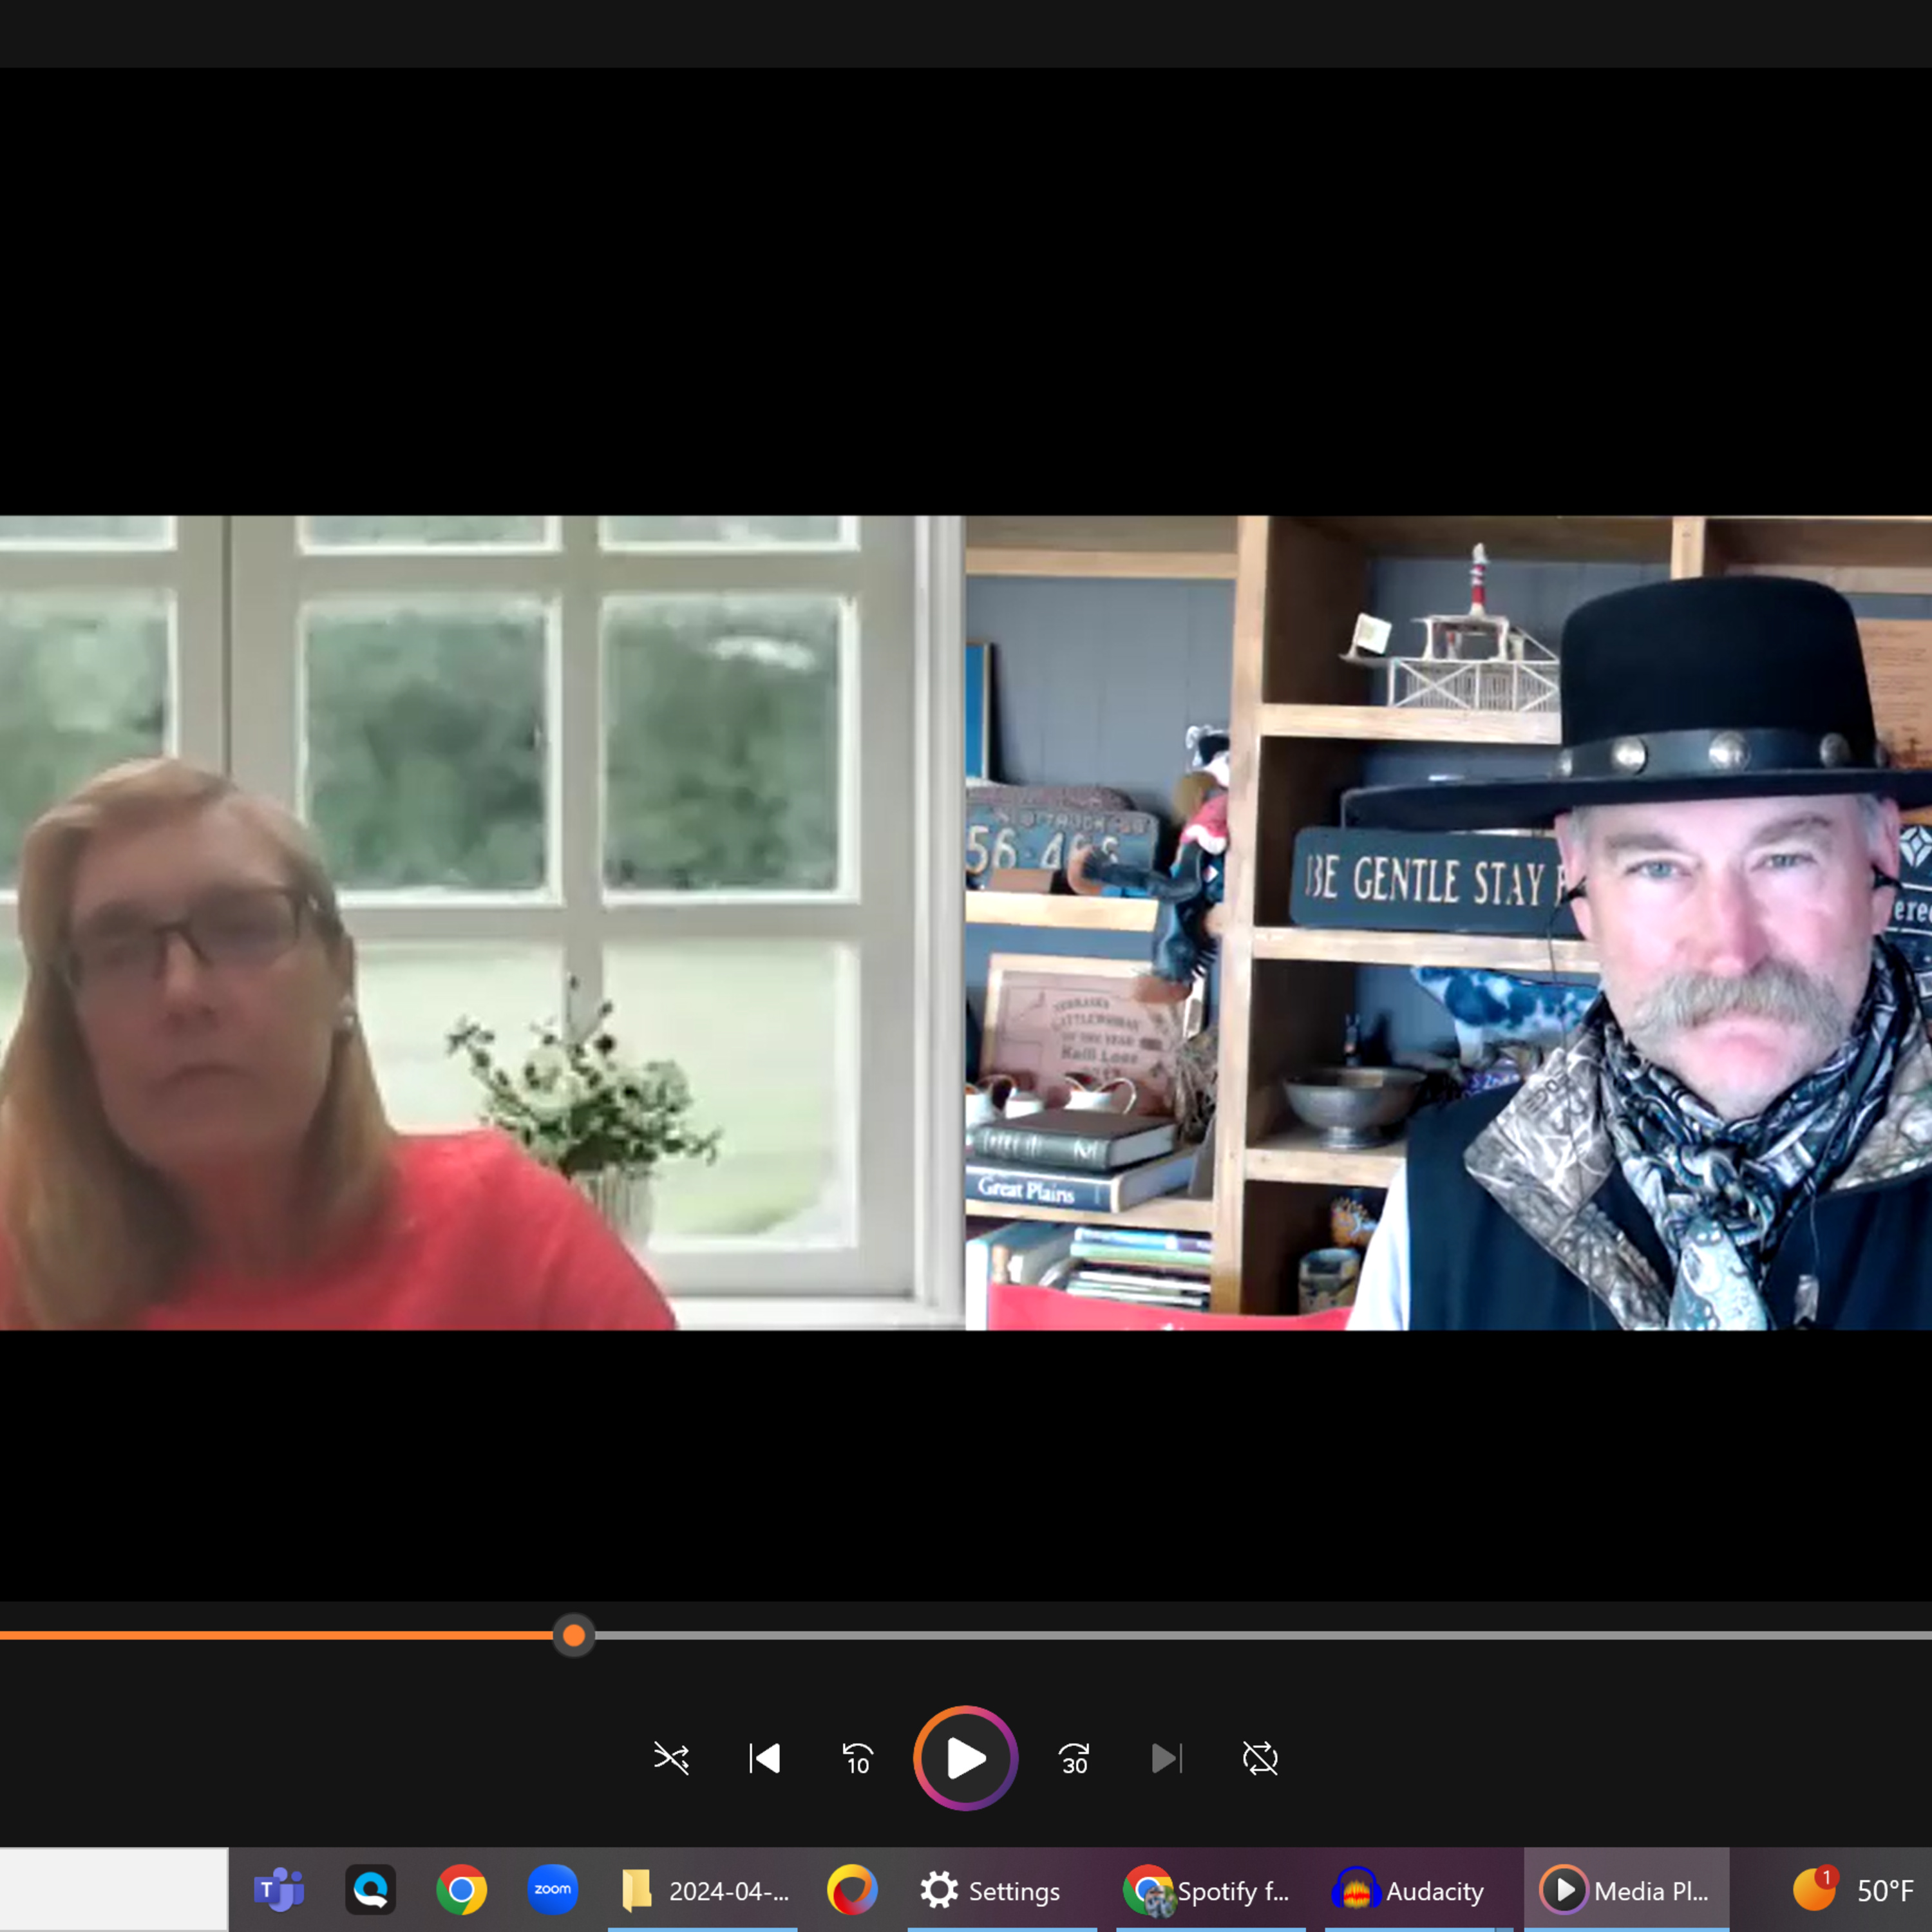Go to previous track

click(765, 1758)
